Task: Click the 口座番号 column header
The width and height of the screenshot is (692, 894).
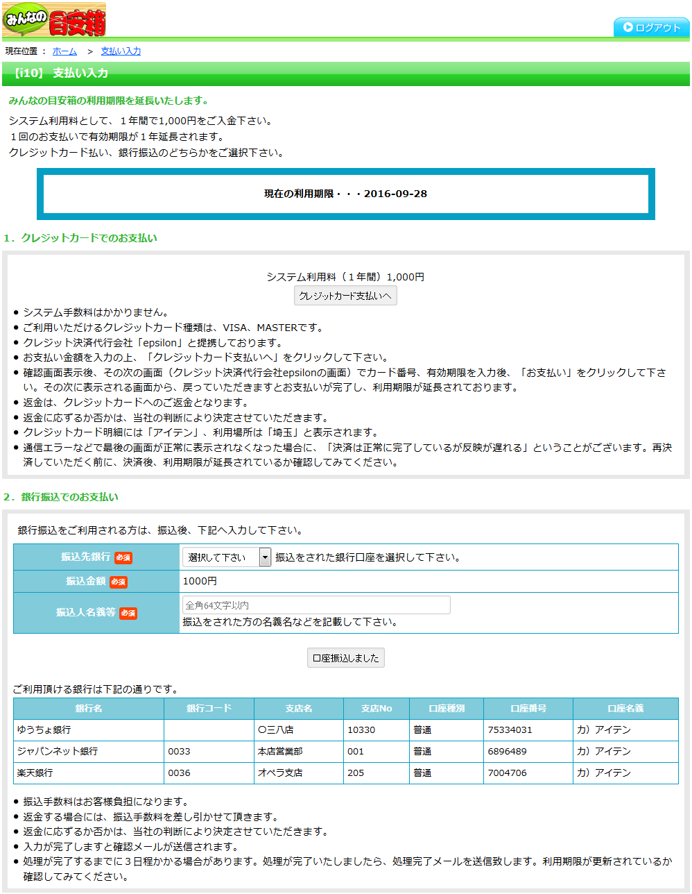Action: pyautogui.click(x=527, y=708)
